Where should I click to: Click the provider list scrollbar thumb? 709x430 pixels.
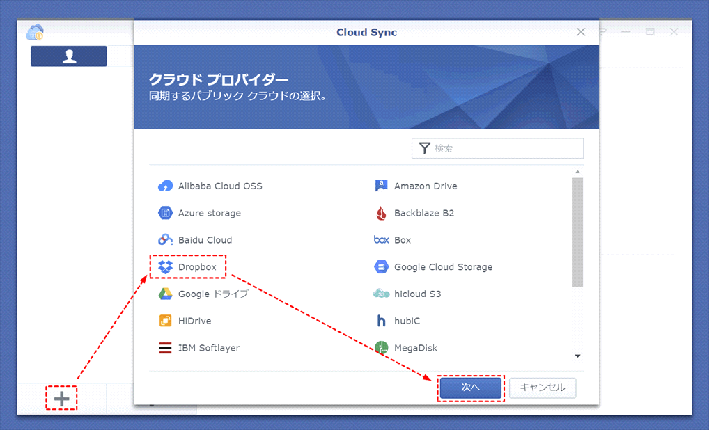577,232
